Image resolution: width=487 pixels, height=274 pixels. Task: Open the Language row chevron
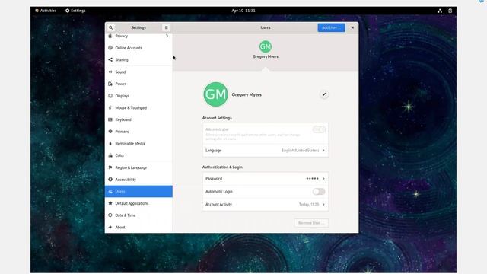click(323, 151)
